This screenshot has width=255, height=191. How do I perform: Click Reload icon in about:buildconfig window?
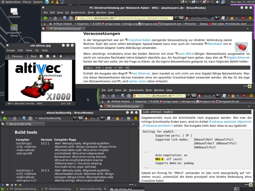(x=24, y=119)
